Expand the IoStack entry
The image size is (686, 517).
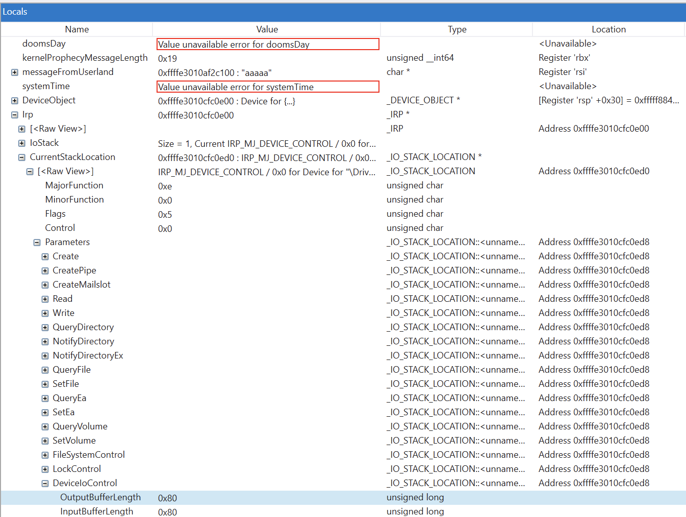(x=22, y=143)
